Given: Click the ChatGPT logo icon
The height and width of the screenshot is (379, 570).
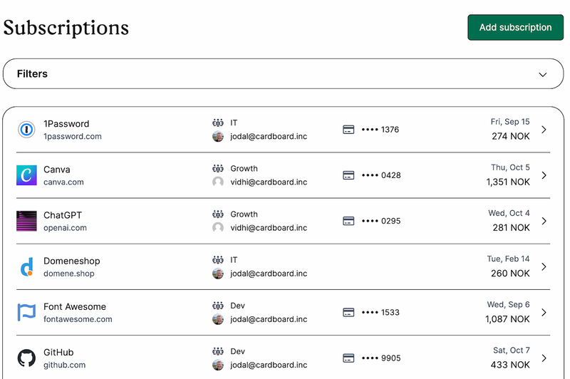Looking at the screenshot, I should [x=26, y=221].
